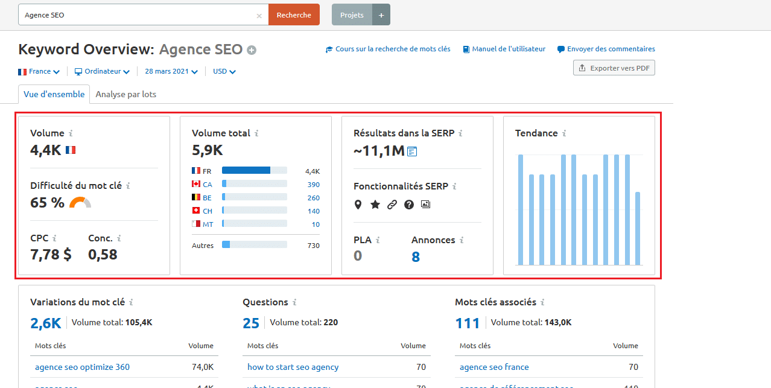
Task: Clear the search field with the X icon
Action: tap(259, 16)
